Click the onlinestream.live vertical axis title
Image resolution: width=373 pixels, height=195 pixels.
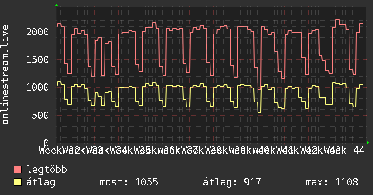point(5,75)
